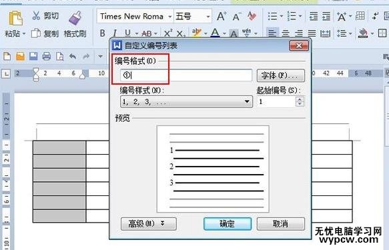Viewport: 389px width, 250px height.
Task: Justify text alignment
Action: coord(312,33)
